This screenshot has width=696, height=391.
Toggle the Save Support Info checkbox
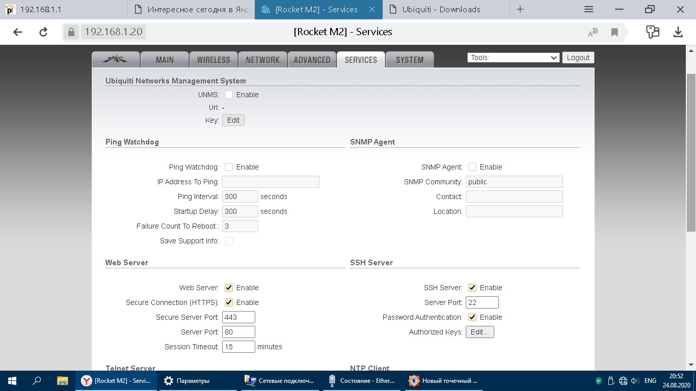tap(229, 241)
